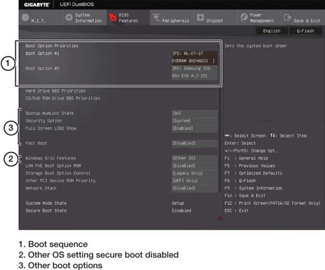Switch to System Information tab
This screenshot has width=325, height=270.
[84, 18]
